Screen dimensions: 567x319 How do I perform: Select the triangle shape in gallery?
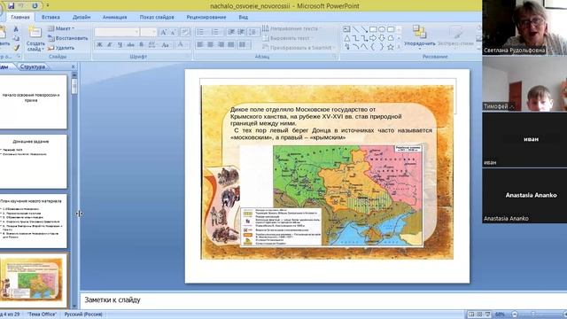346,38
